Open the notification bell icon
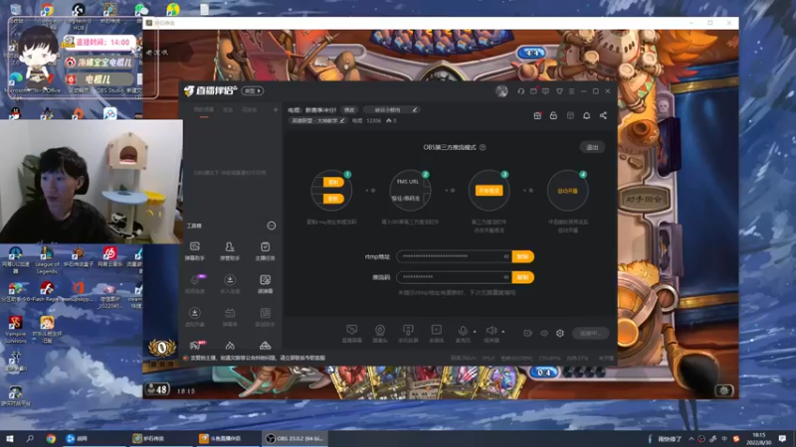 586,115
